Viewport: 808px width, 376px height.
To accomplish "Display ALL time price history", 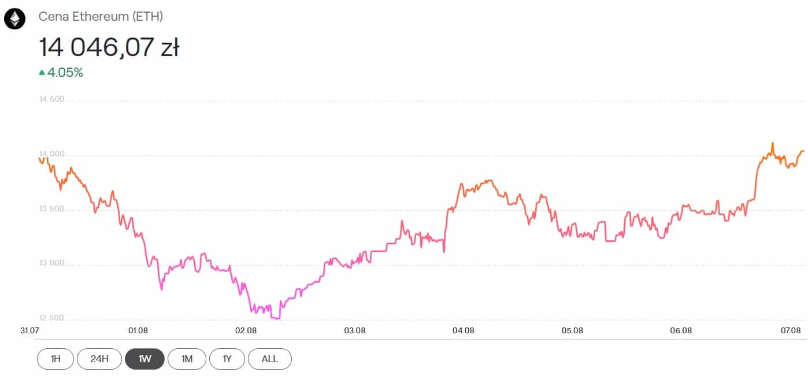I will [x=269, y=359].
